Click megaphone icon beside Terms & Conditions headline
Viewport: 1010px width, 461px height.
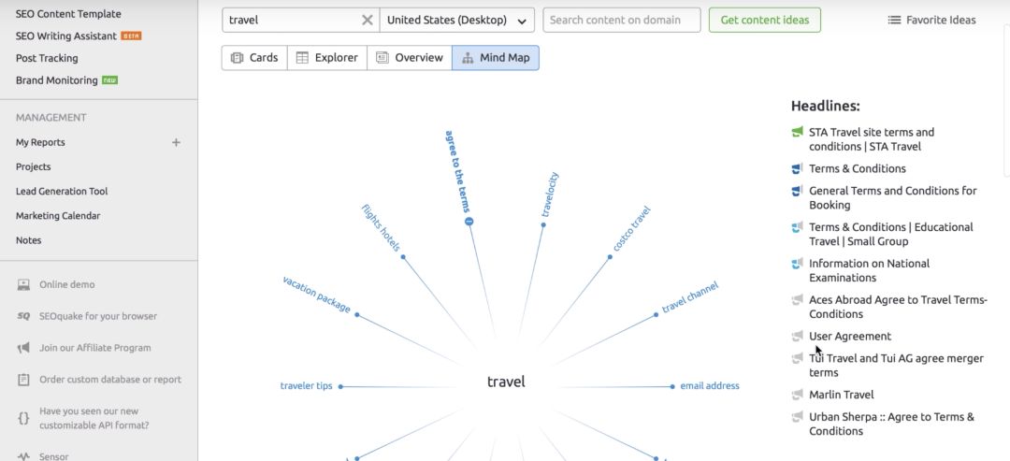798,168
